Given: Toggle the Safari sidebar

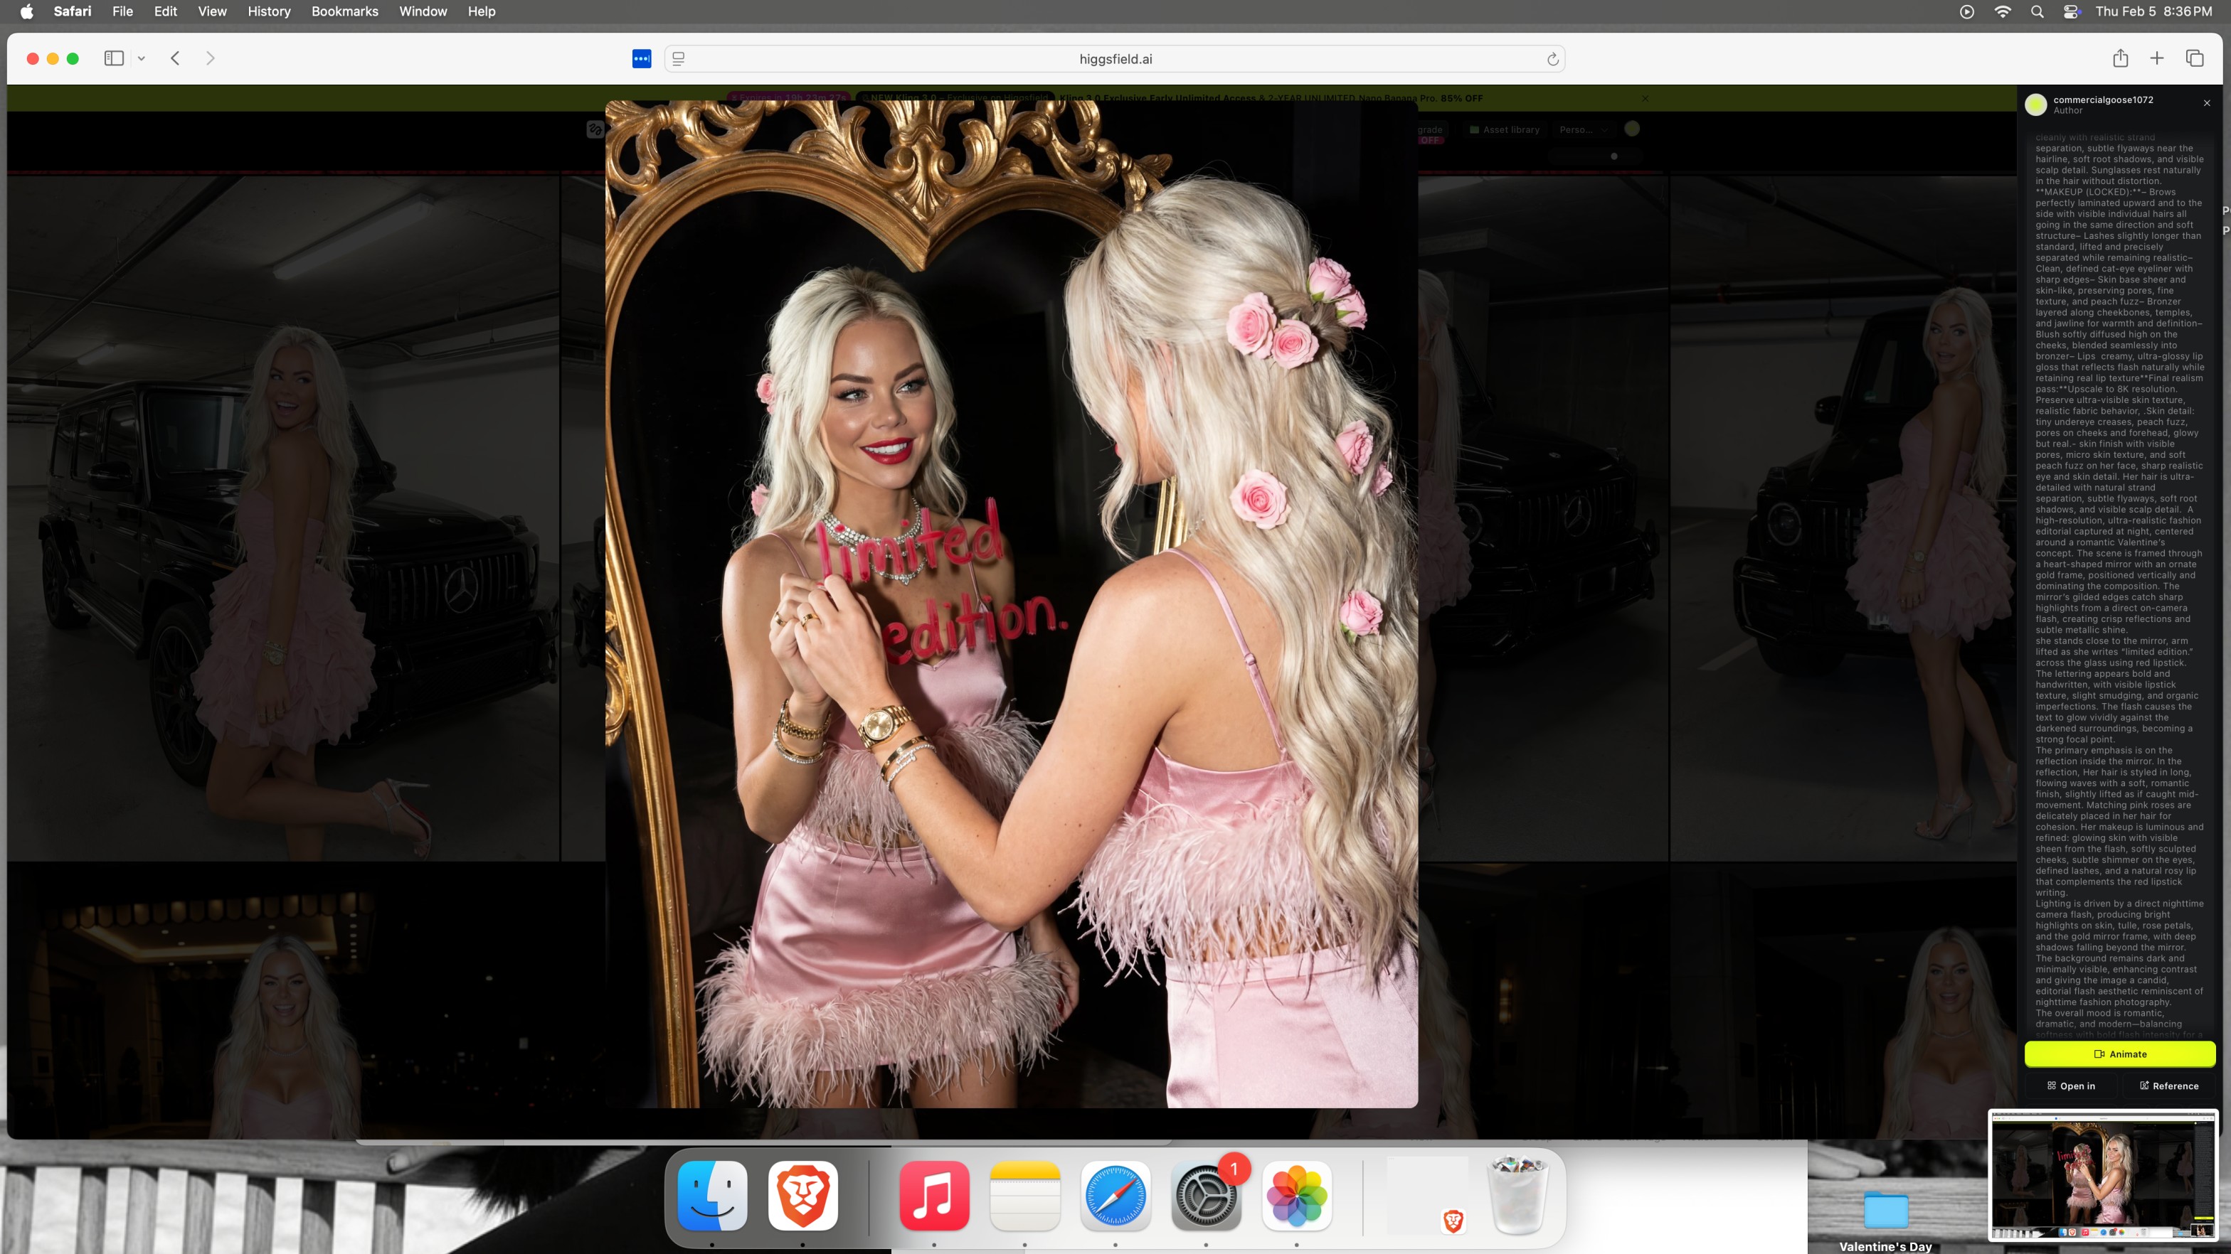Looking at the screenshot, I should pyautogui.click(x=113, y=58).
